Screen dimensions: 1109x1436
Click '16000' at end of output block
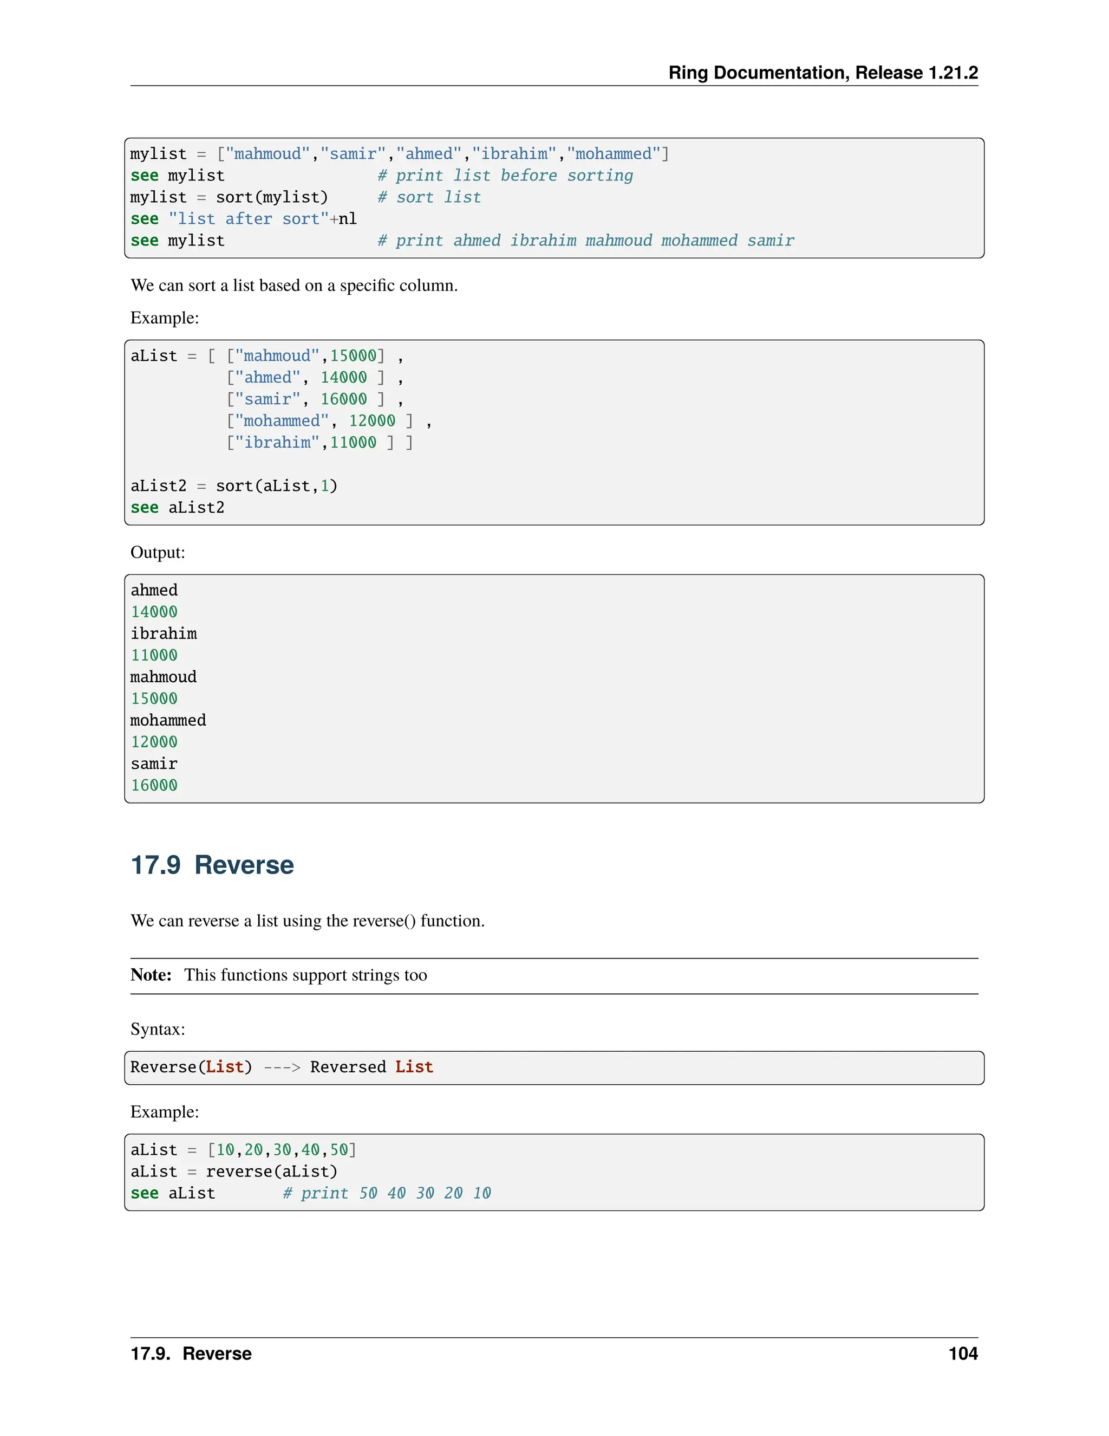[x=154, y=785]
